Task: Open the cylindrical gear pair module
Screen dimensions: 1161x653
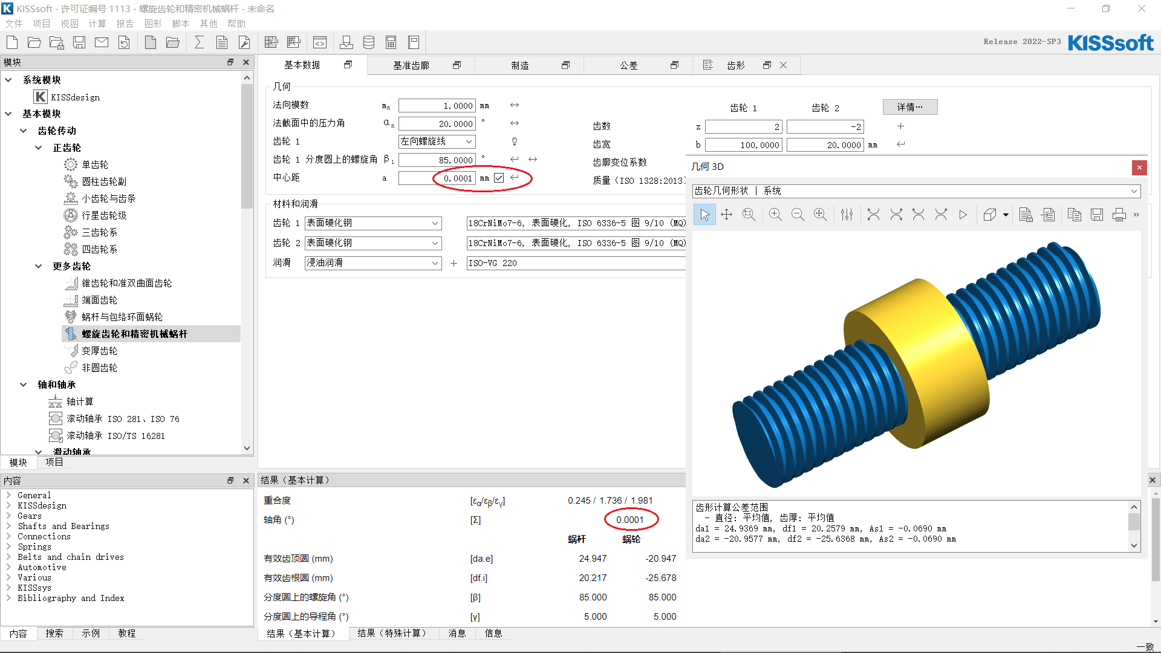Action: pos(104,181)
